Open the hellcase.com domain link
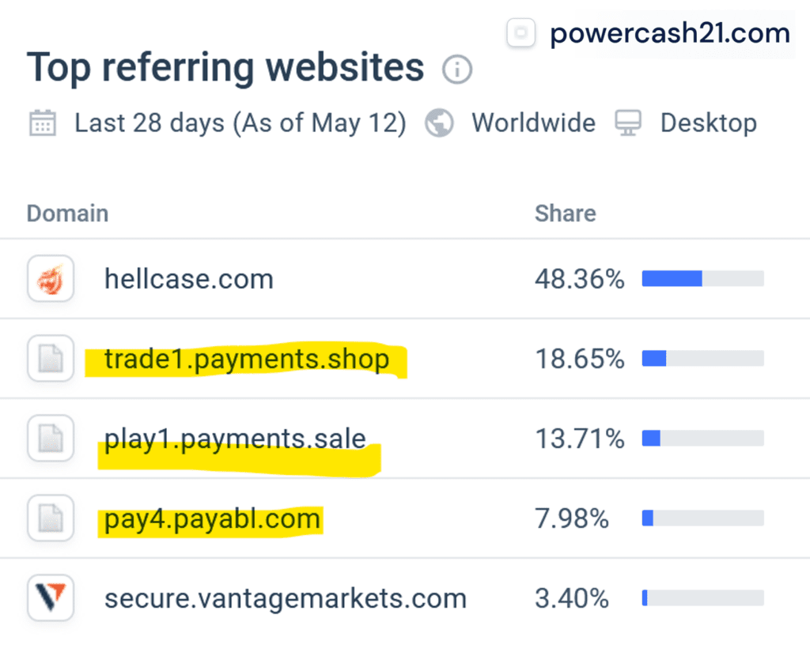Screen dimensions: 810x652 [189, 279]
